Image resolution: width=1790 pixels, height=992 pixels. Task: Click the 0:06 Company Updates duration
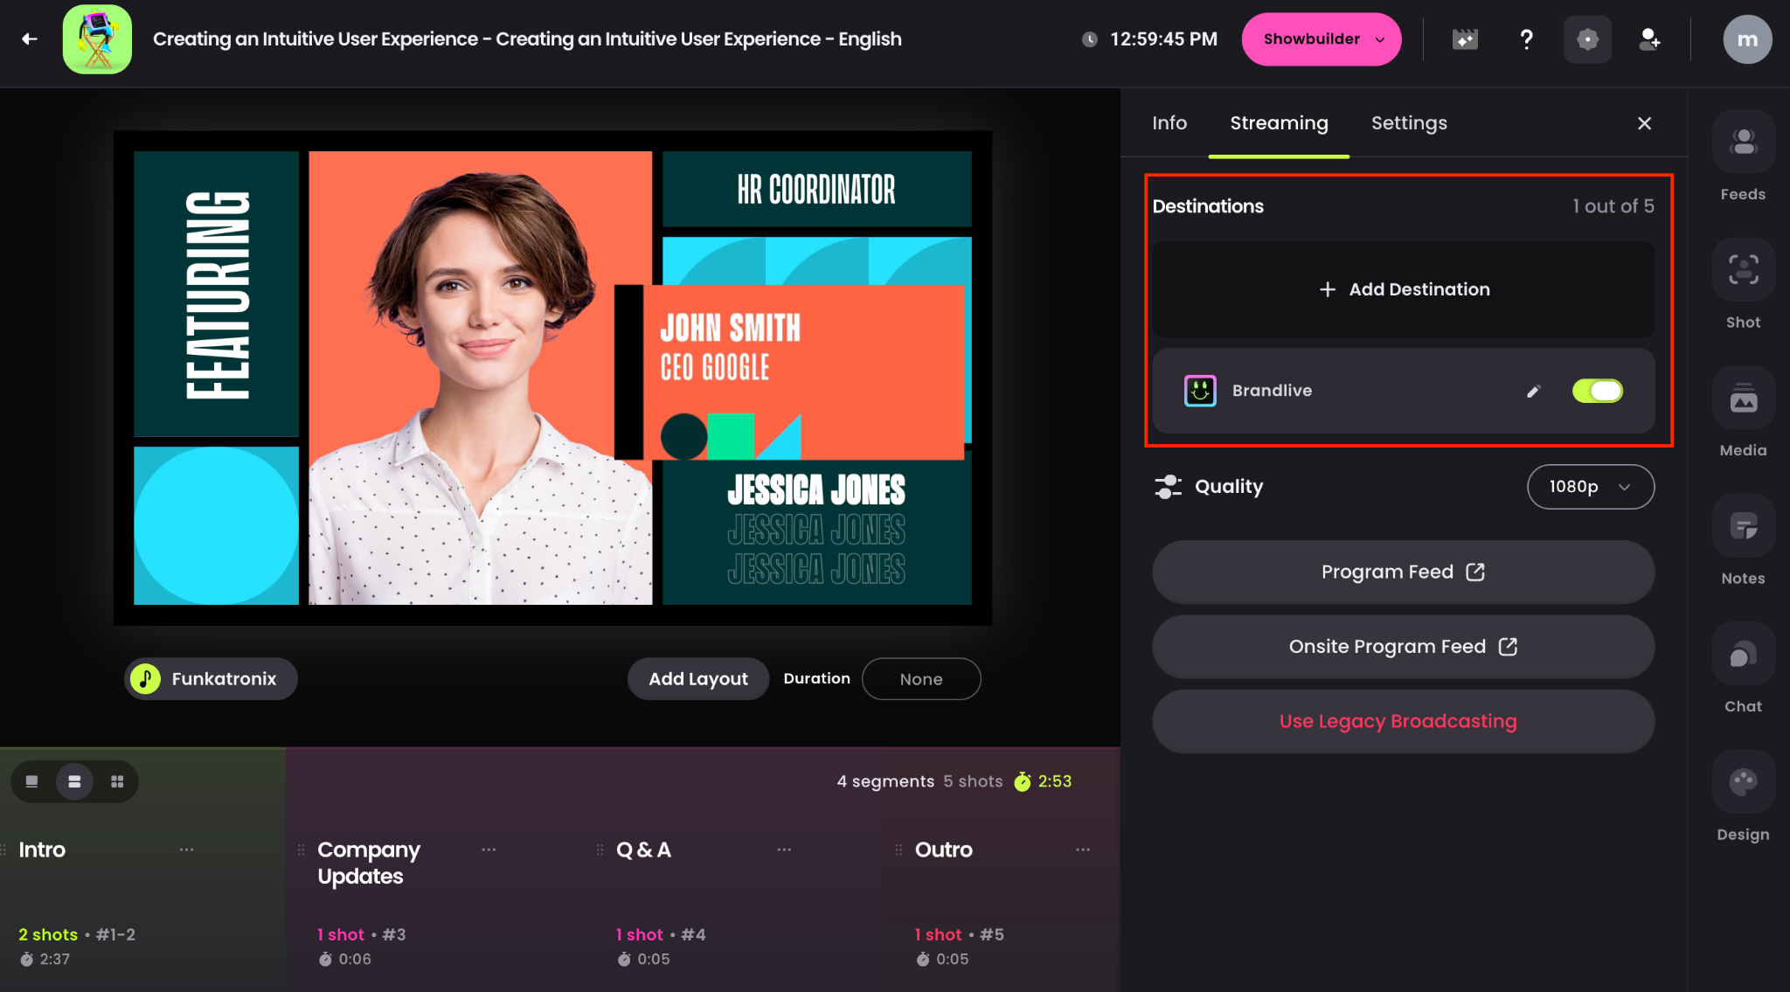point(355,959)
